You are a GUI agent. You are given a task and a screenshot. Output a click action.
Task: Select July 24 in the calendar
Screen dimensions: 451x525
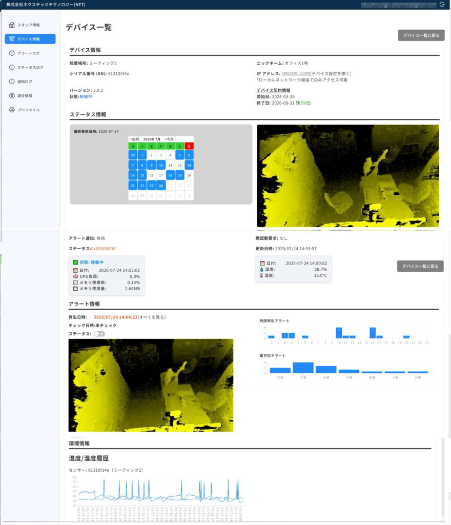pos(161,186)
